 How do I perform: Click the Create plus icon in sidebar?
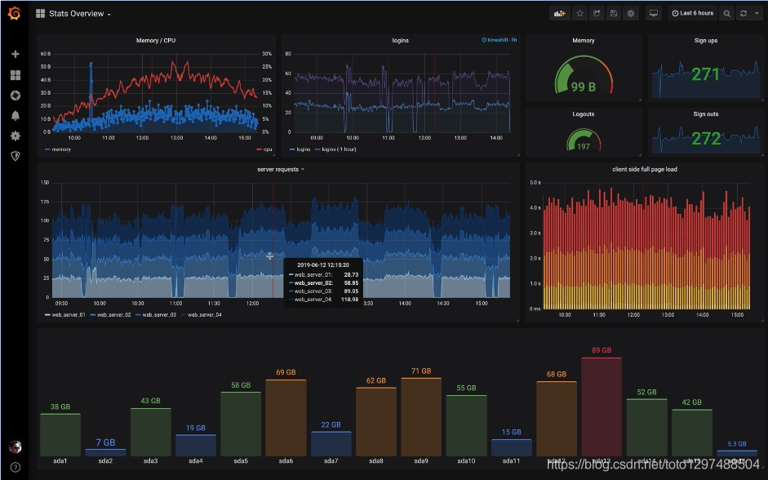[16, 54]
